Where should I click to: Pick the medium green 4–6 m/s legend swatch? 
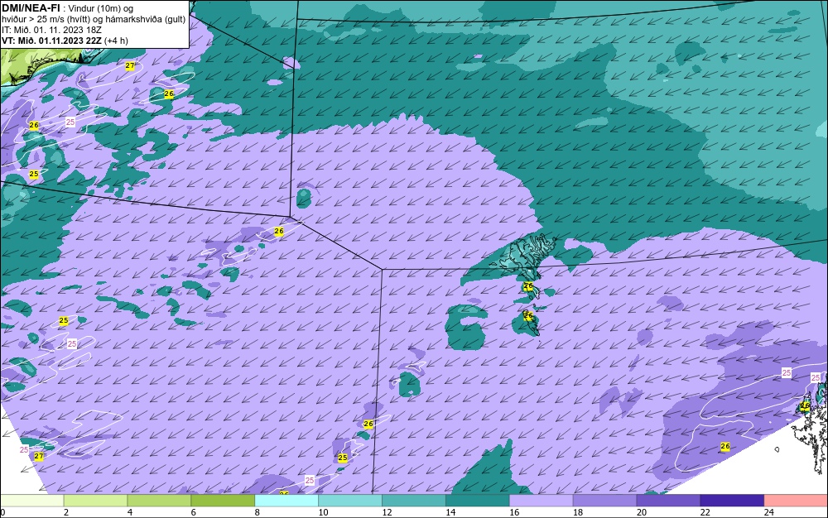(159, 501)
